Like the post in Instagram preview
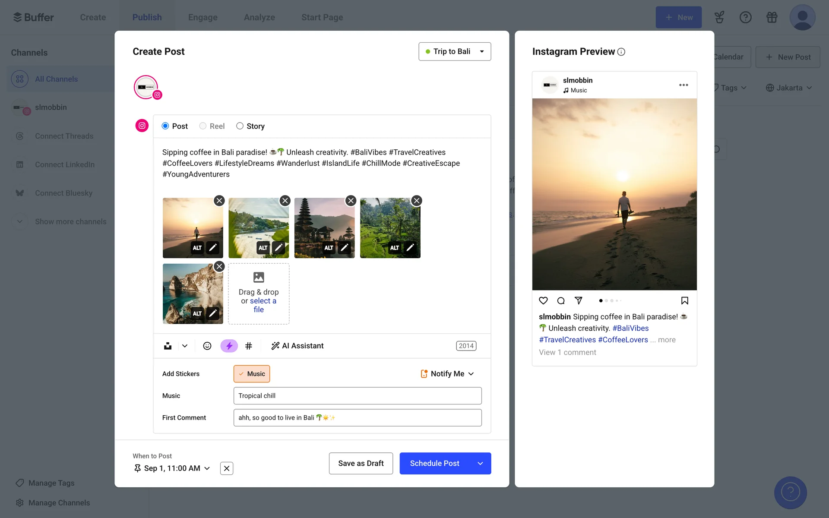 click(x=543, y=300)
